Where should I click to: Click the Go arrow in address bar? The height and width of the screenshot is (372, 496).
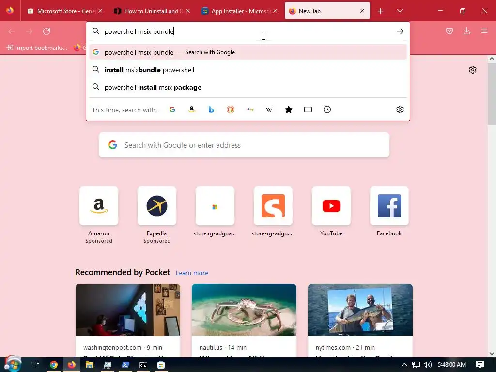[400, 31]
